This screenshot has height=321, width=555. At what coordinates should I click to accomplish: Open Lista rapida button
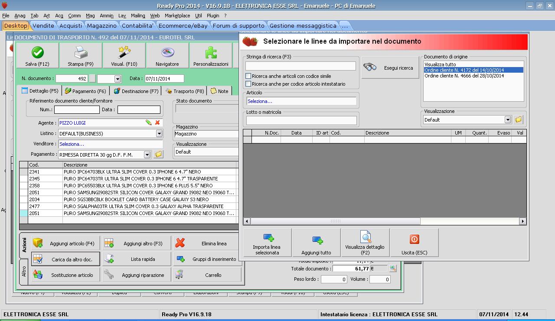[136, 259]
